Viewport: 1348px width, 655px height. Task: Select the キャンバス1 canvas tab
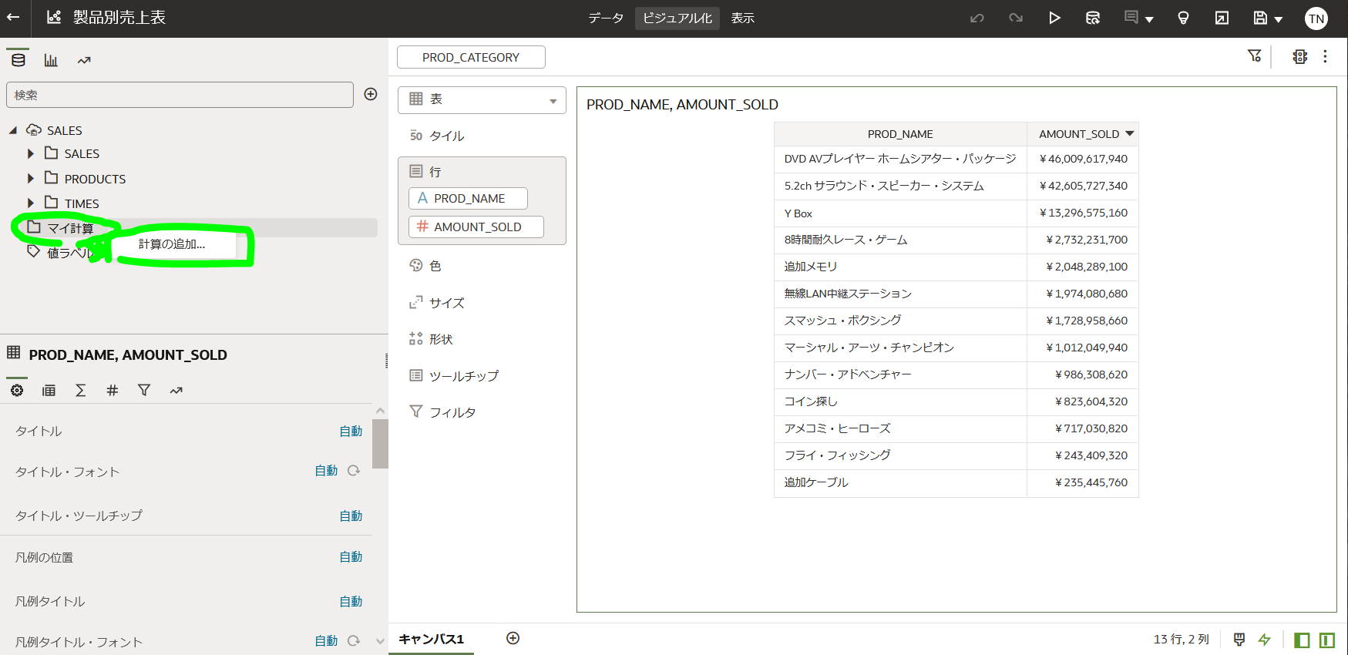click(x=431, y=639)
